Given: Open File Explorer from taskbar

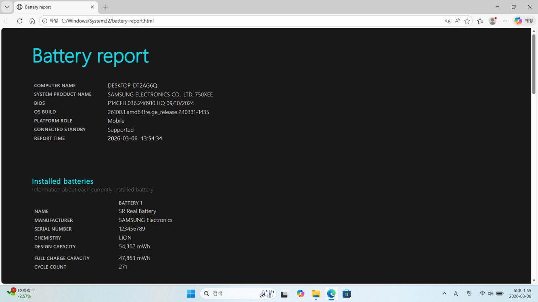Looking at the screenshot, I should (316, 294).
